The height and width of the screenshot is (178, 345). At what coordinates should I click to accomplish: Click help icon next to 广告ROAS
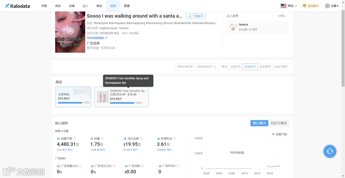click(178, 166)
